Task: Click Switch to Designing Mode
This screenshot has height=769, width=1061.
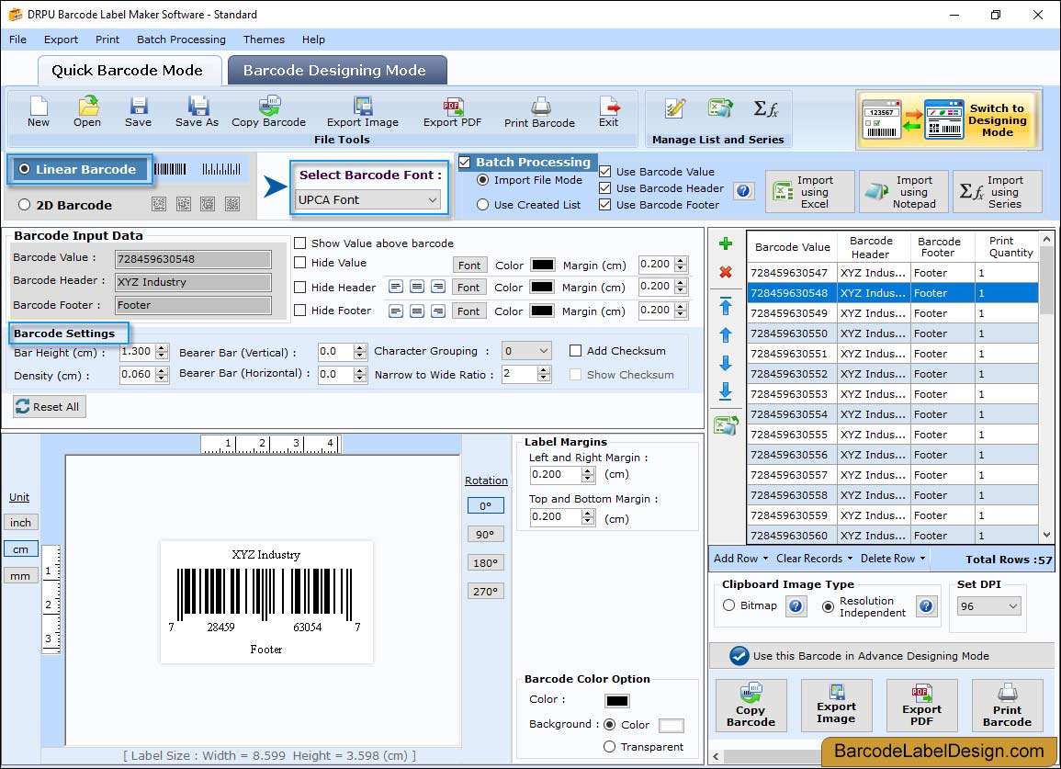Action: pyautogui.click(x=948, y=119)
